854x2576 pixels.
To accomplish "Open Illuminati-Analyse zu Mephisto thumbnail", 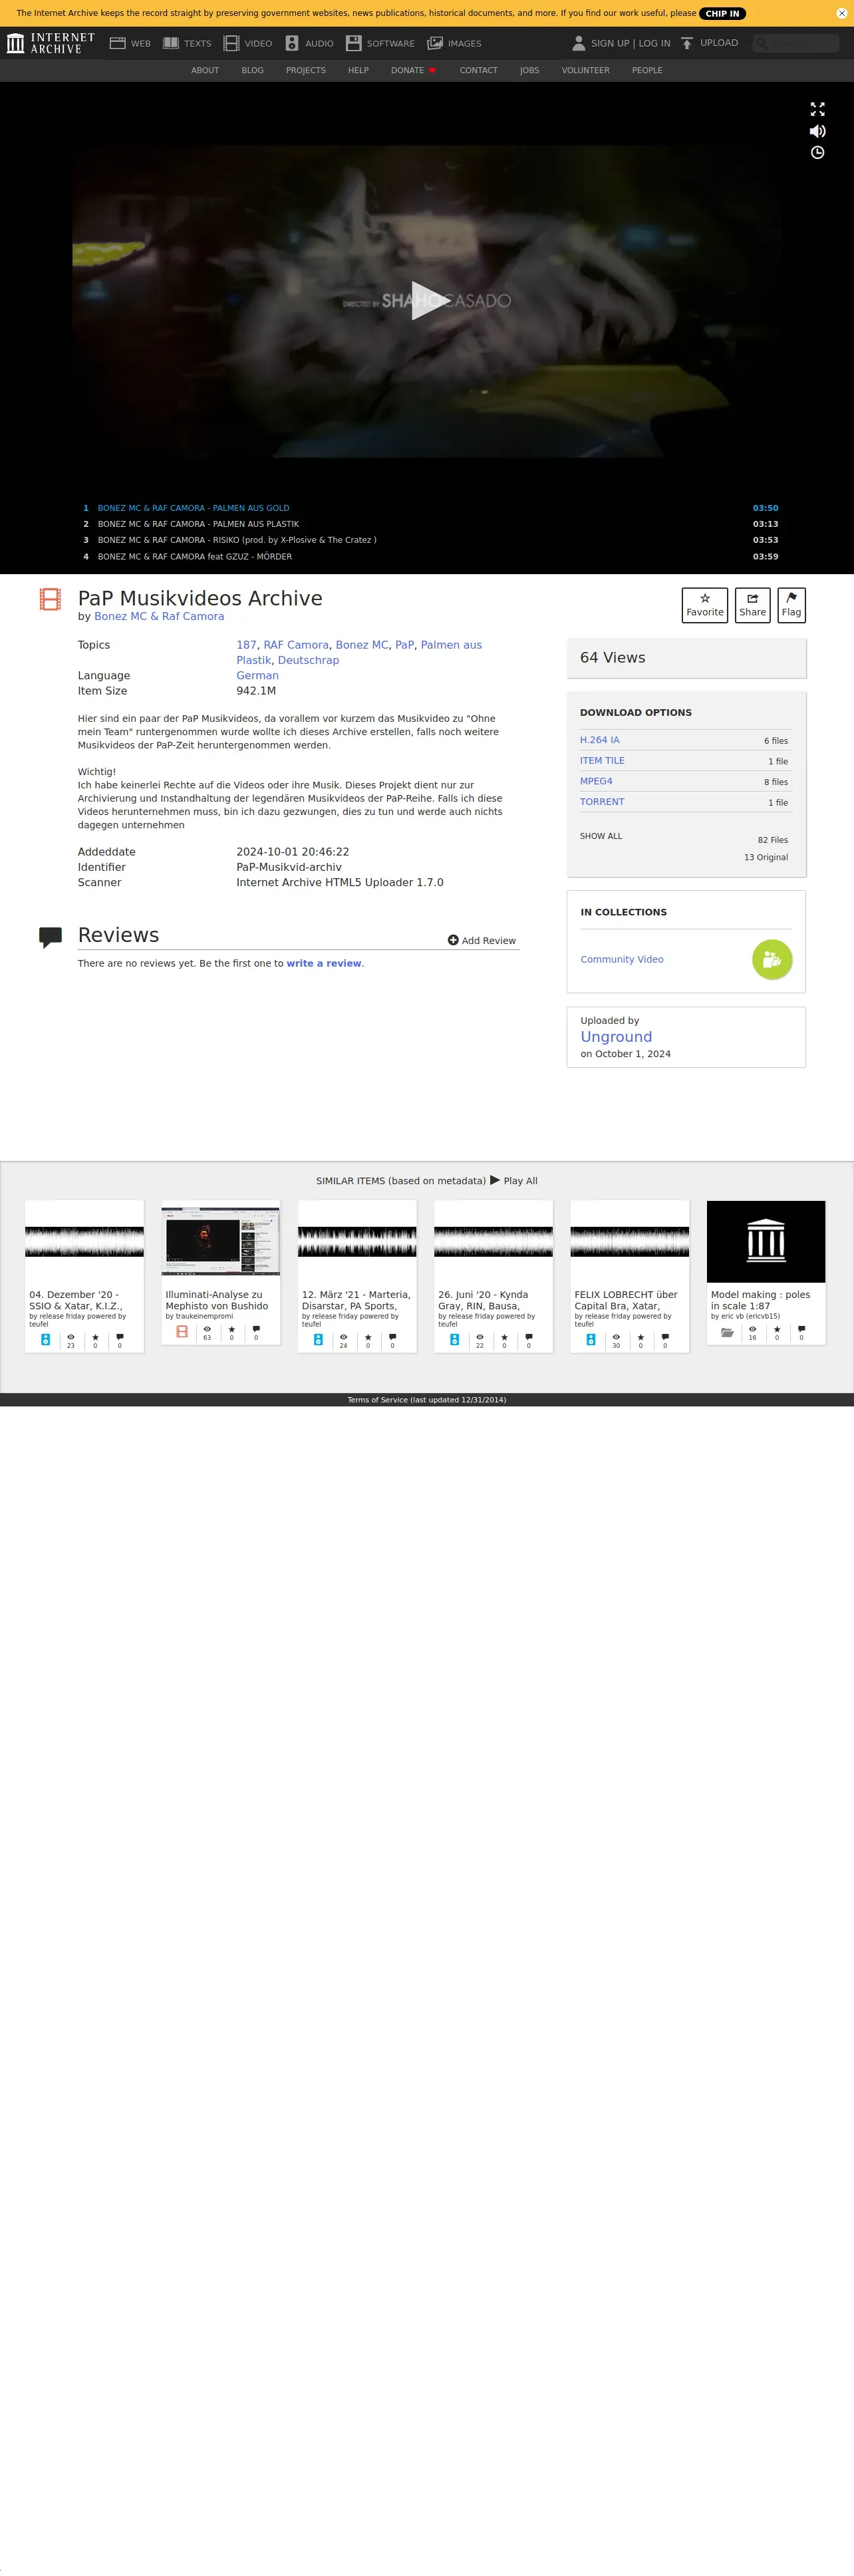I will [220, 1241].
